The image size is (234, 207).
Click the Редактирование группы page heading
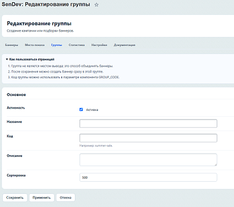click(39, 24)
